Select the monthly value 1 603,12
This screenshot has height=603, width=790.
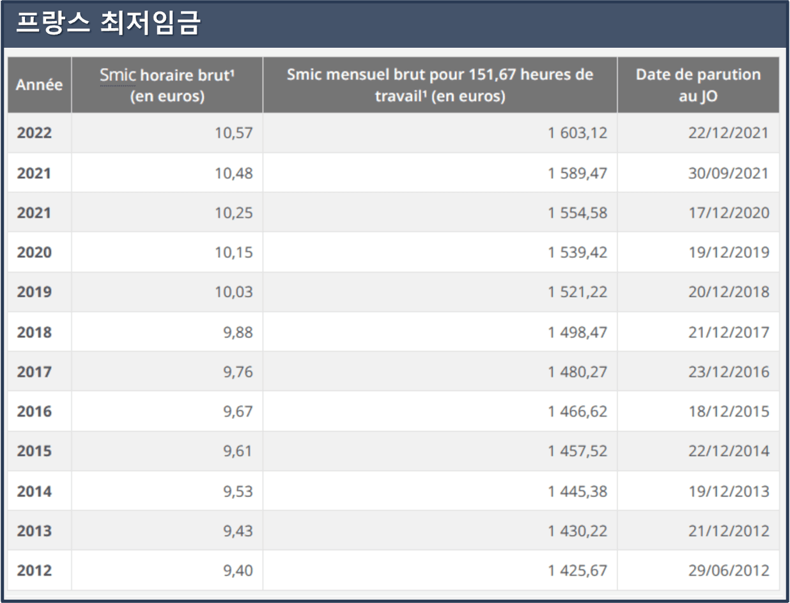pyautogui.click(x=577, y=134)
